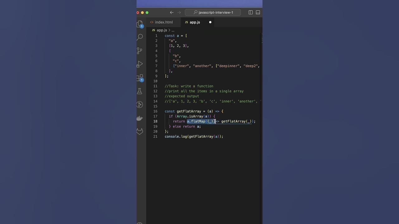Open the GitLab fox view
Viewport: 399px width, 224px height.
pyautogui.click(x=140, y=132)
